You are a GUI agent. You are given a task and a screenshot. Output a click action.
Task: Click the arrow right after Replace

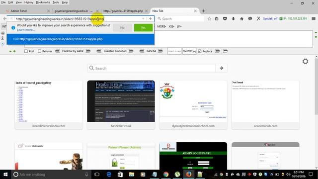218,51
